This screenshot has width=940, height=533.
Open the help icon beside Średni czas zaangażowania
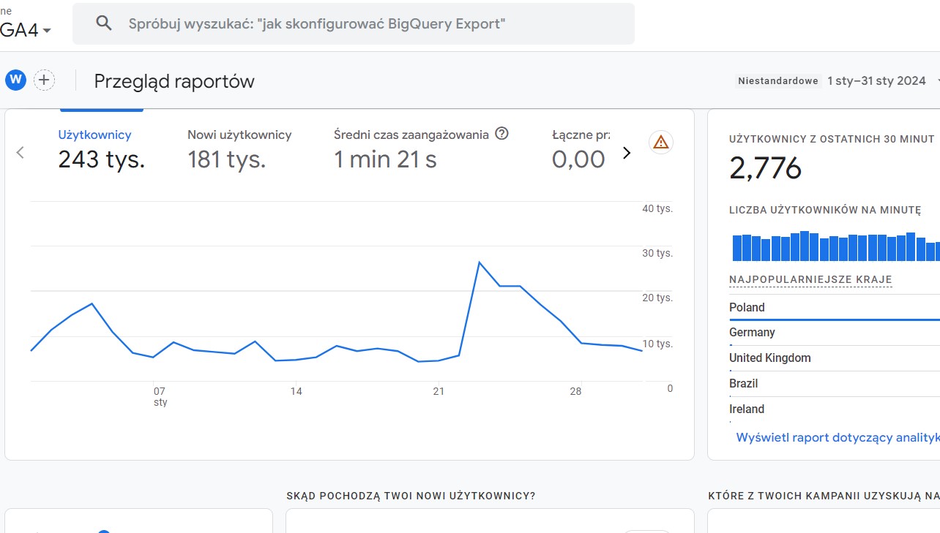pos(501,134)
